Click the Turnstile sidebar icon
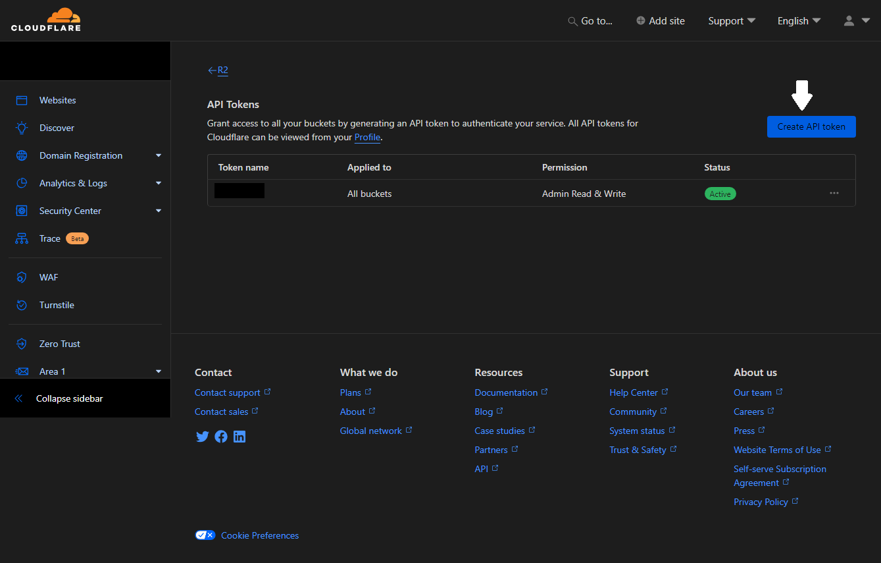 pyautogui.click(x=22, y=305)
